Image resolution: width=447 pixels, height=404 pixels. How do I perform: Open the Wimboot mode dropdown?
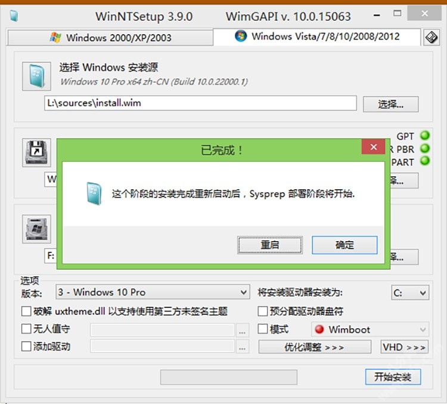click(370, 329)
